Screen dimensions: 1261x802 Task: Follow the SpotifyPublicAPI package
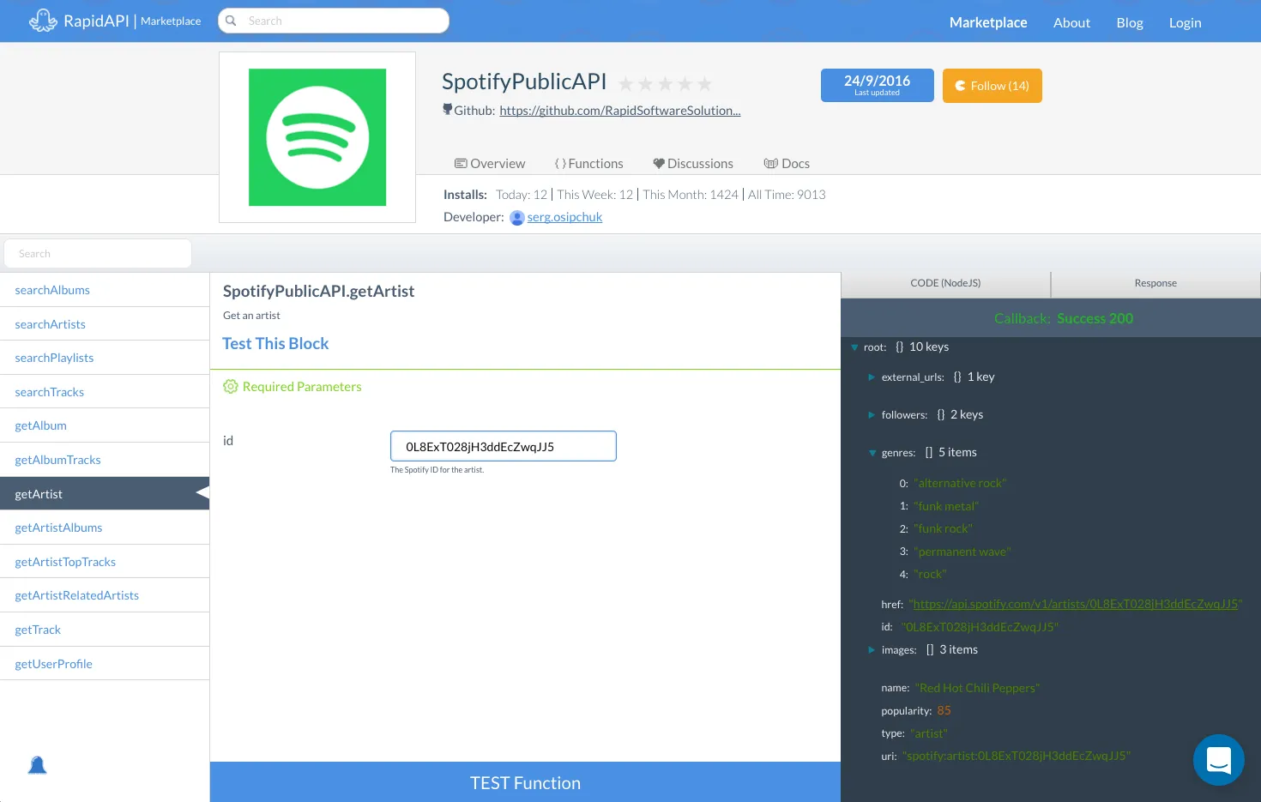click(992, 86)
